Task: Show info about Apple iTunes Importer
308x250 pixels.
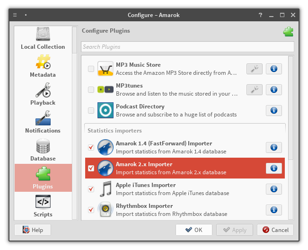Action: point(274,189)
